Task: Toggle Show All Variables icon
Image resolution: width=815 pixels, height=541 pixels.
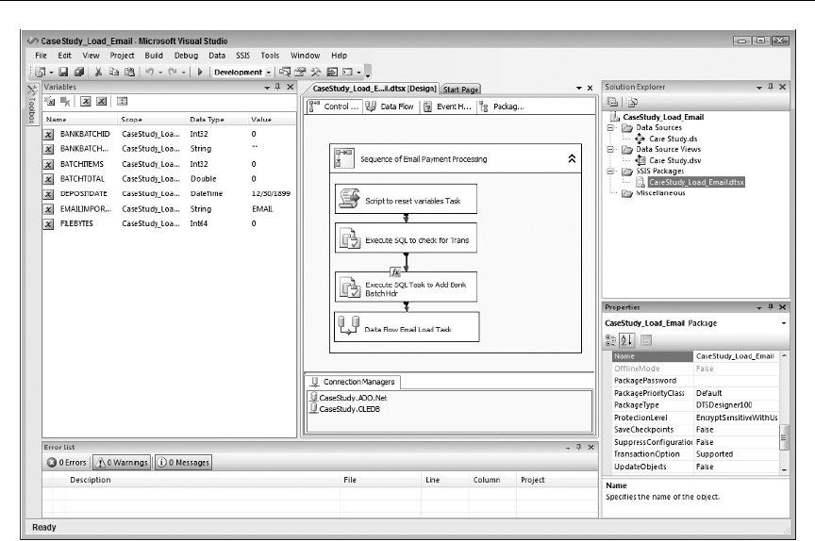Action: pos(102,101)
